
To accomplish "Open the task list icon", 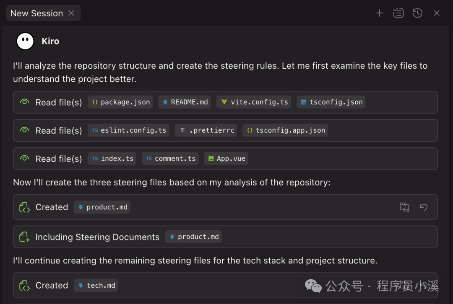I will tap(398, 13).
